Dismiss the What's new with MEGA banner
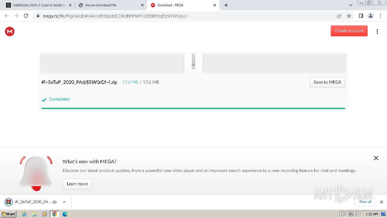Viewport: 387px width, 218px height. [x=376, y=158]
